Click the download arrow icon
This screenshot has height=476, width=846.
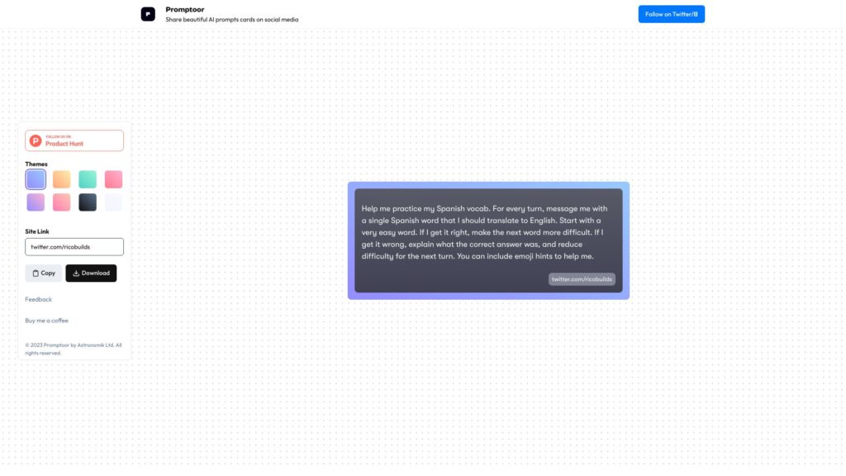pyautogui.click(x=76, y=274)
